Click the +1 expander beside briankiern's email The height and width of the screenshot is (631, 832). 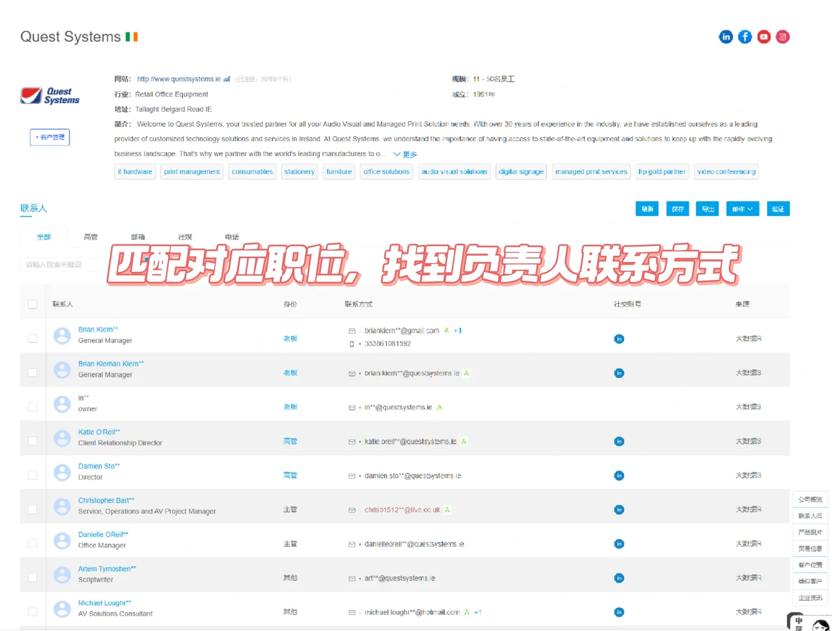coord(457,330)
